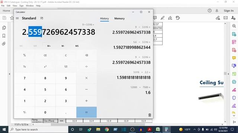The image size is (238, 133).
Task: Click the minus operator key
Action: tap(87, 89)
